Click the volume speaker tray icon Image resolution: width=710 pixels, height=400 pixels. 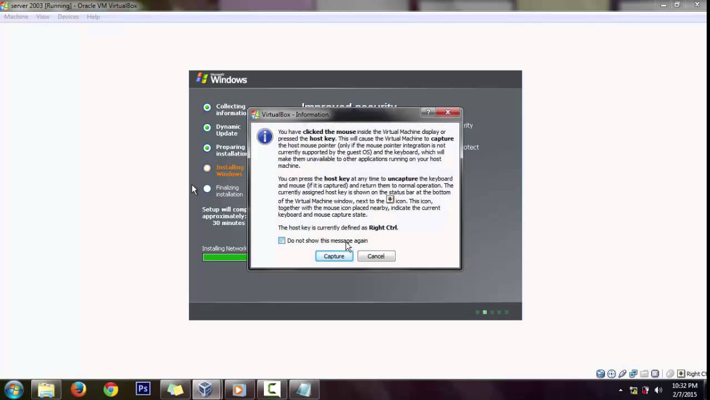pos(658,390)
